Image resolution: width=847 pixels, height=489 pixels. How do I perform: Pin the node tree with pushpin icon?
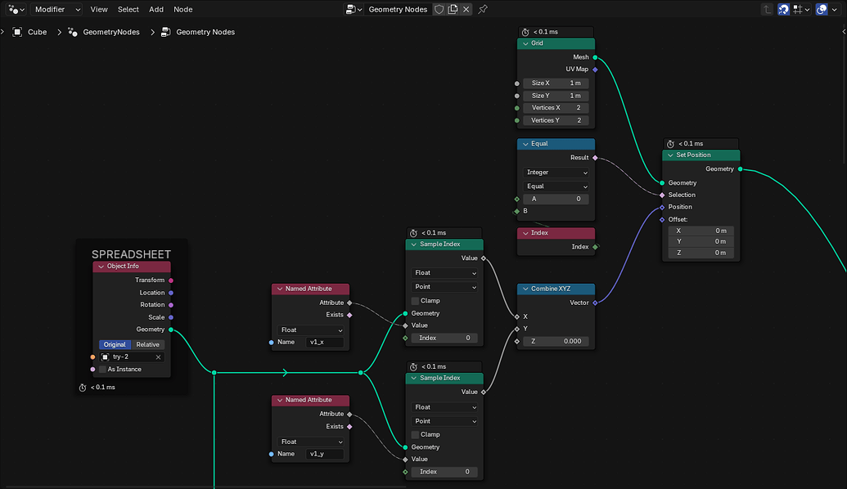483,9
